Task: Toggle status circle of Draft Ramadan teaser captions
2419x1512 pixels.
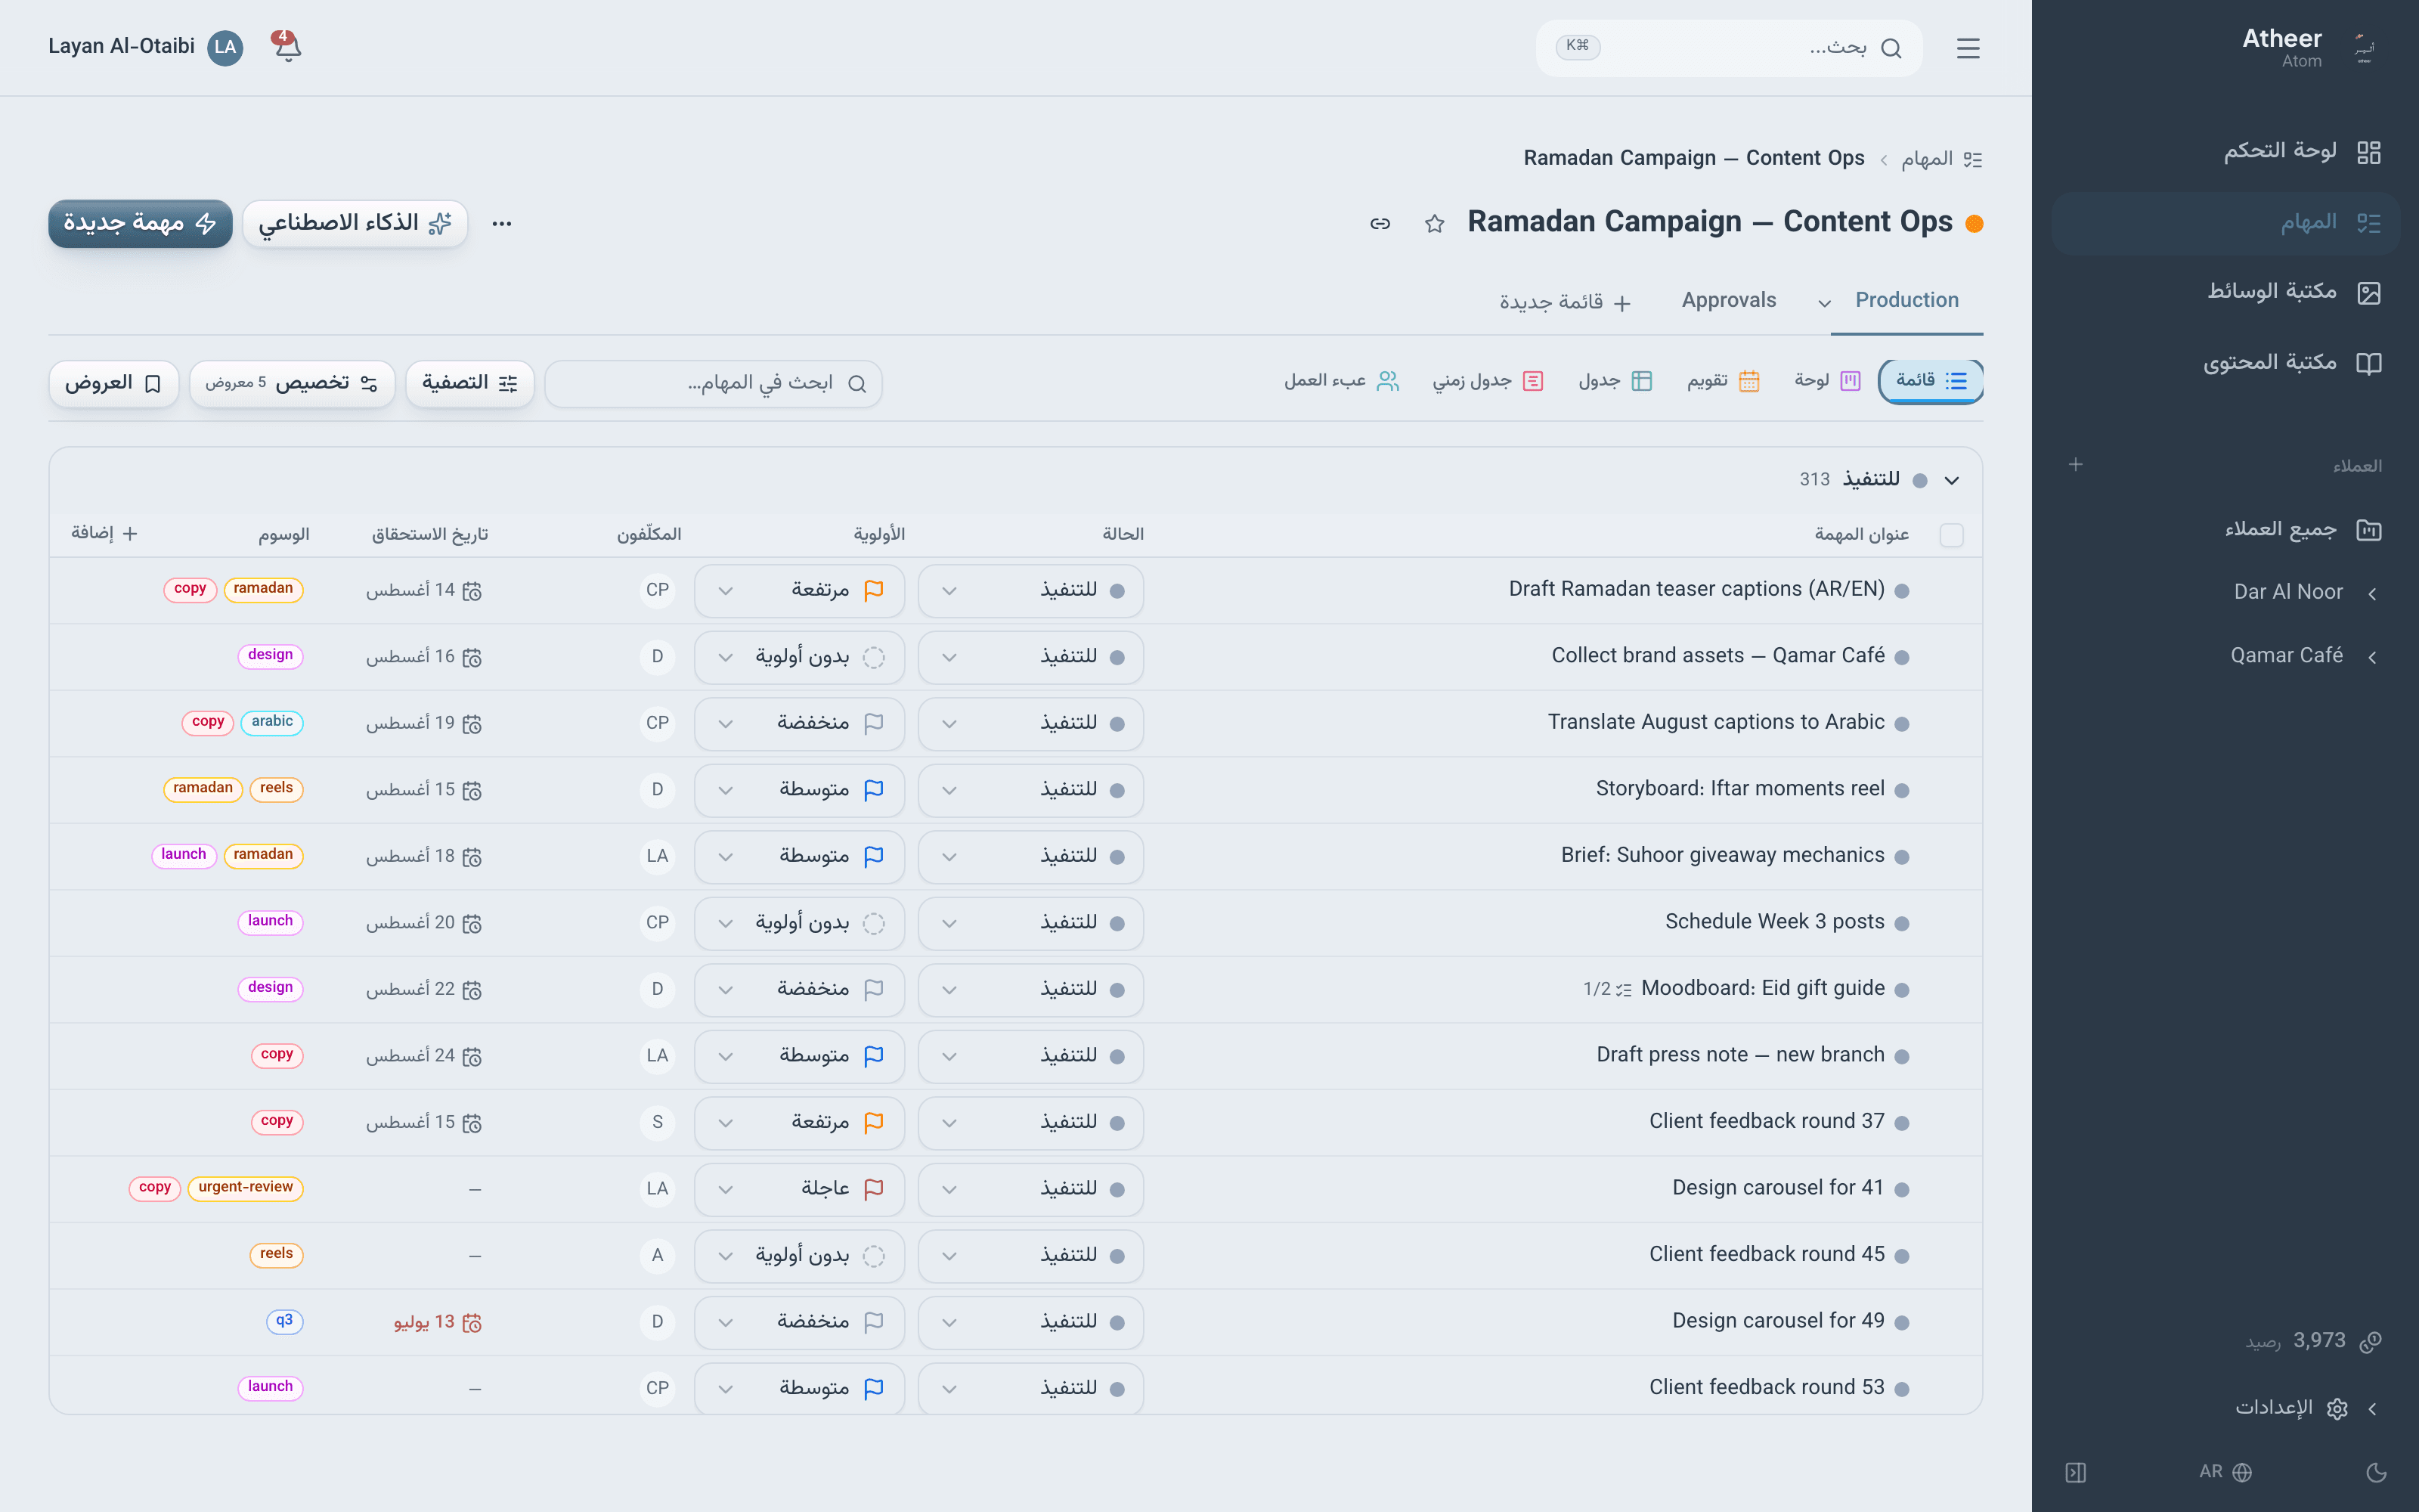Action: click(1902, 591)
